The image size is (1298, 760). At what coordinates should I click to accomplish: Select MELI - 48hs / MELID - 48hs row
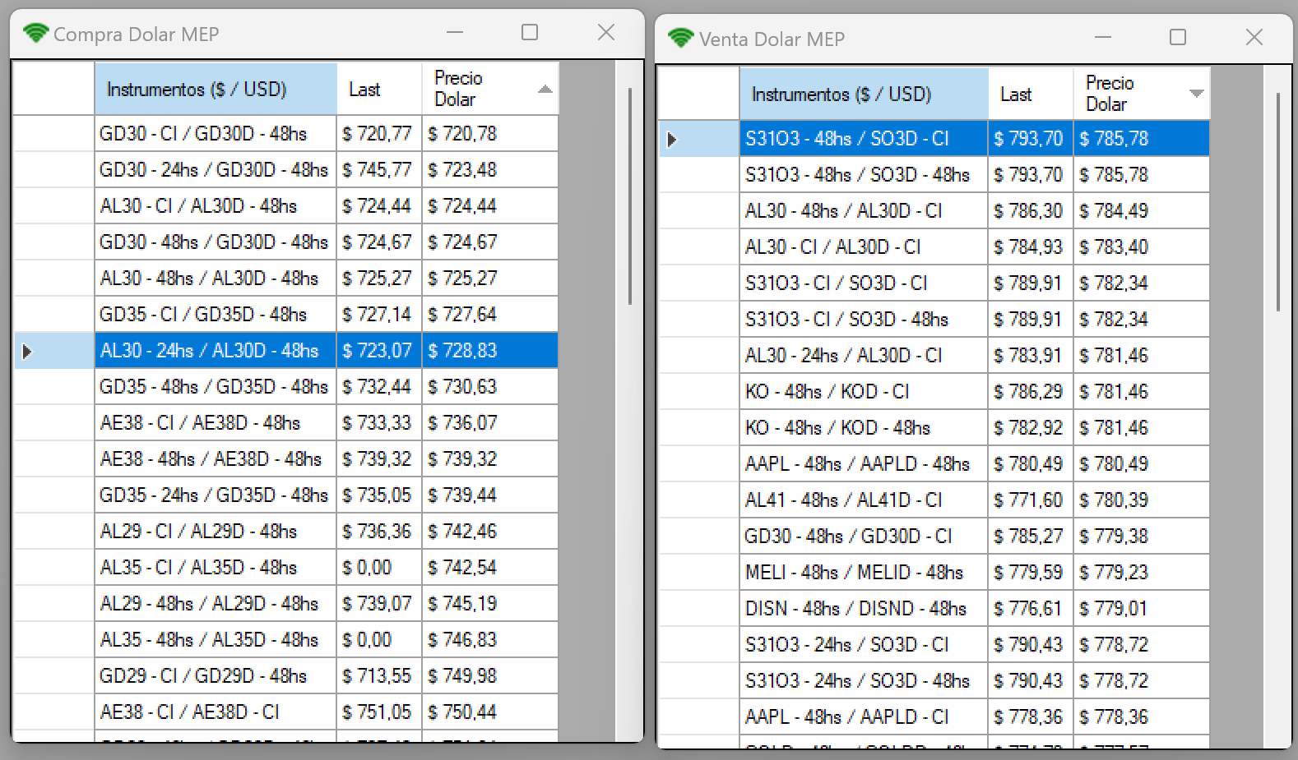[x=934, y=572]
